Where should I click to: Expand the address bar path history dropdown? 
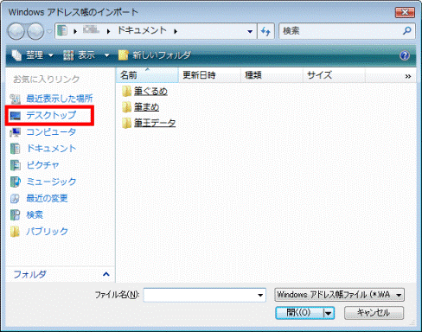tap(250, 31)
